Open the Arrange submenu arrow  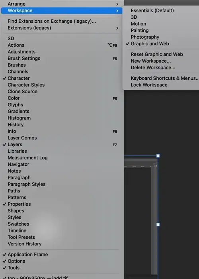tap(117, 4)
